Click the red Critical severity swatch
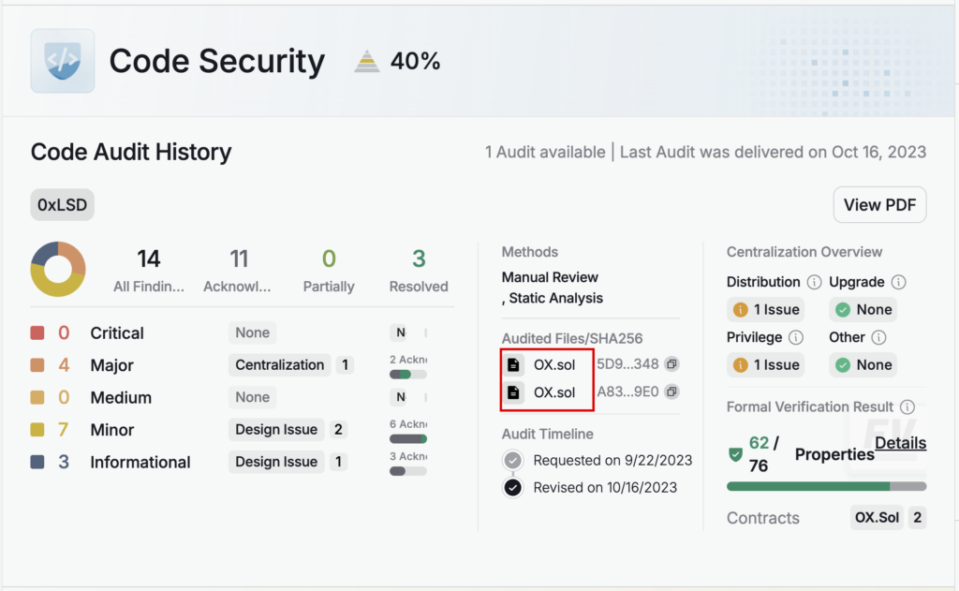Screen dimensions: 959x591 [x=37, y=332]
